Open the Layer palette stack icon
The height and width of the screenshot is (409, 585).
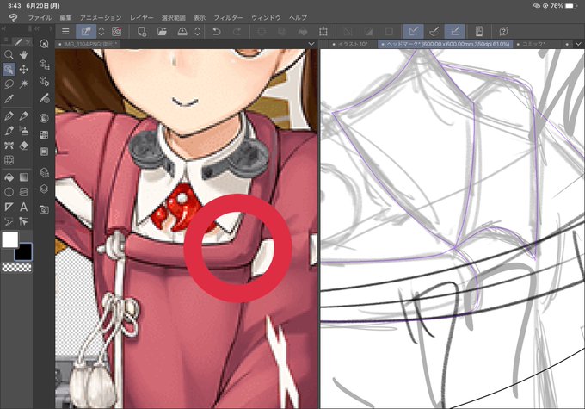[44, 189]
